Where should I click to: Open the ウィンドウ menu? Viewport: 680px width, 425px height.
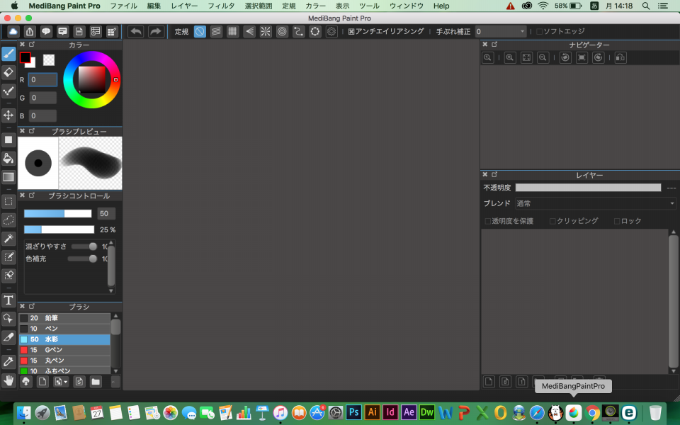click(407, 6)
